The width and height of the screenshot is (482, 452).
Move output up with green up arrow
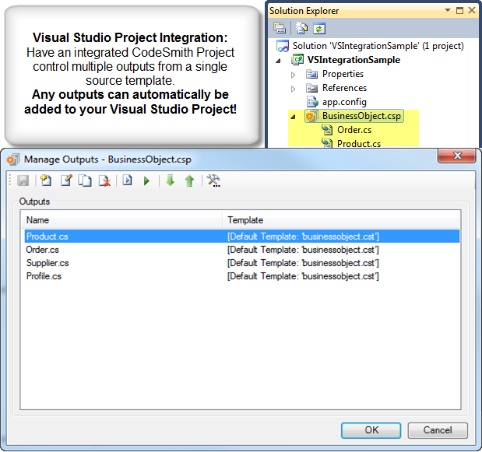pos(189,180)
